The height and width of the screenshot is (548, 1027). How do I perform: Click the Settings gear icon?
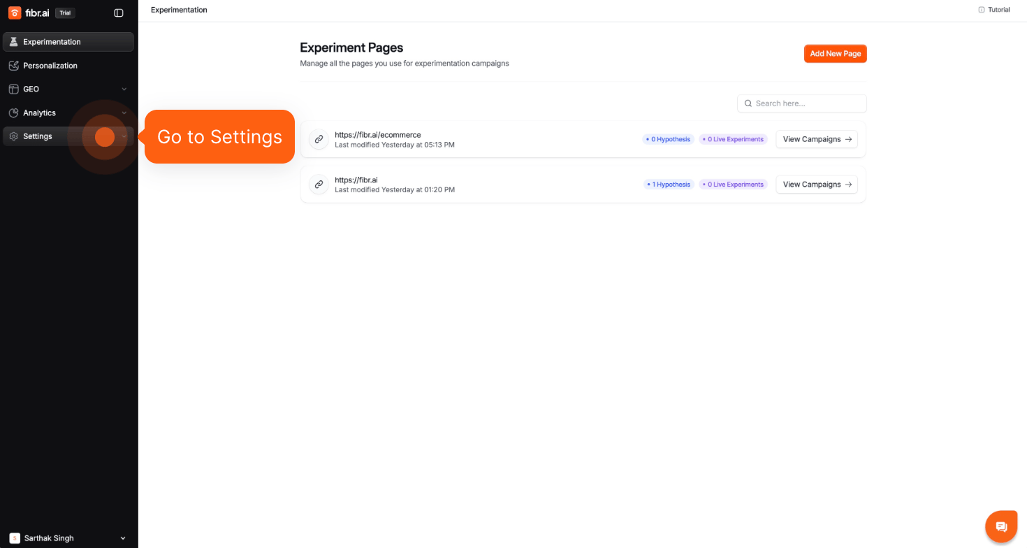[x=13, y=136]
